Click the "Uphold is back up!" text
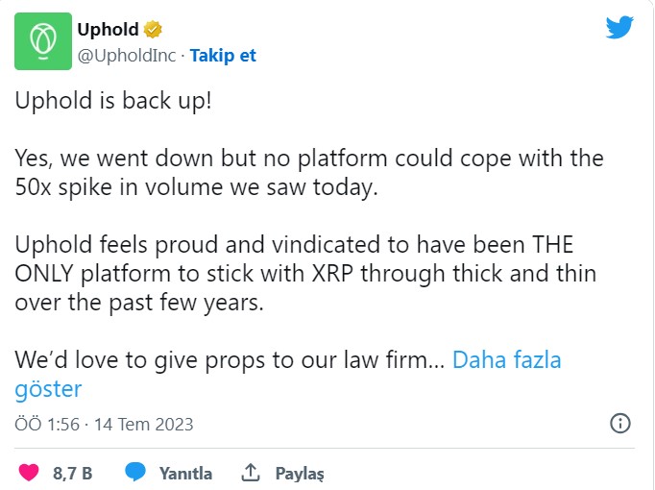655x490 pixels. tap(113, 102)
